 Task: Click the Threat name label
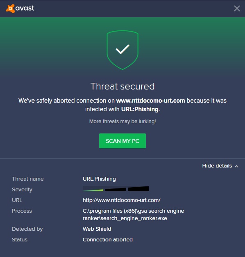(x=28, y=179)
